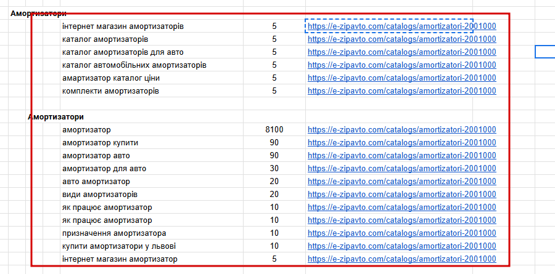This screenshot has width=555, height=274.
Task: Select the blue-outlined empty cell at right edge
Action: pyautogui.click(x=545, y=52)
